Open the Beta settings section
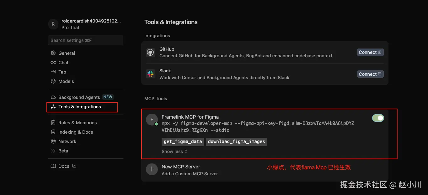 tap(63, 151)
